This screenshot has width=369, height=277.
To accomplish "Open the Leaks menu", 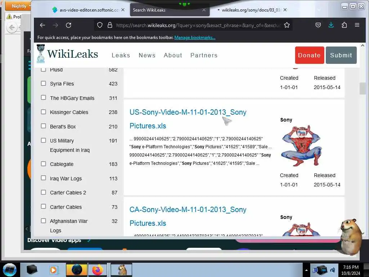I will tap(121, 55).
